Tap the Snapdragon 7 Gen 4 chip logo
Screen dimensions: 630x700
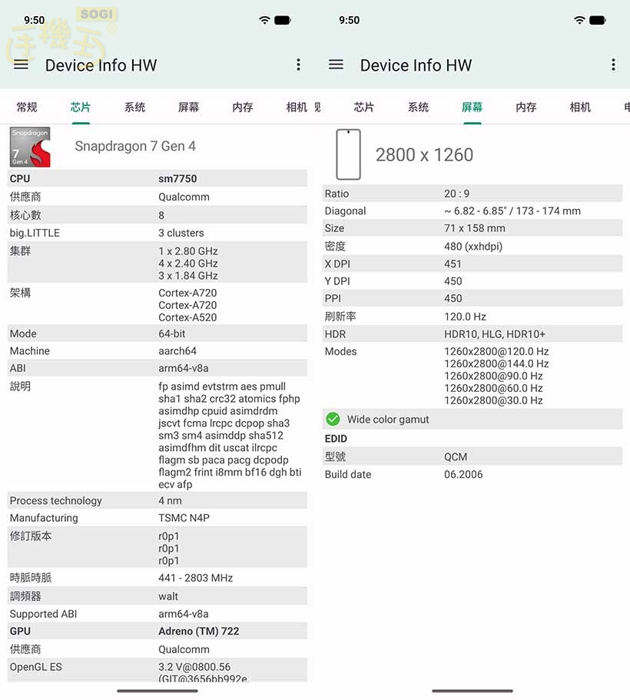(x=30, y=147)
